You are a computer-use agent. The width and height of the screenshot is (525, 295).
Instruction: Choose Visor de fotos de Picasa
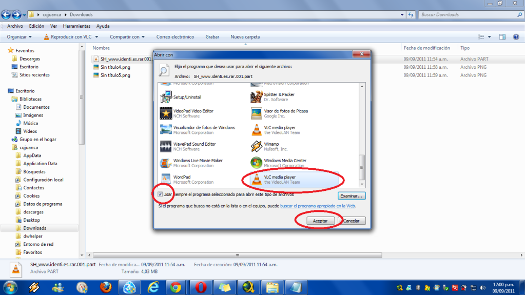click(279, 113)
